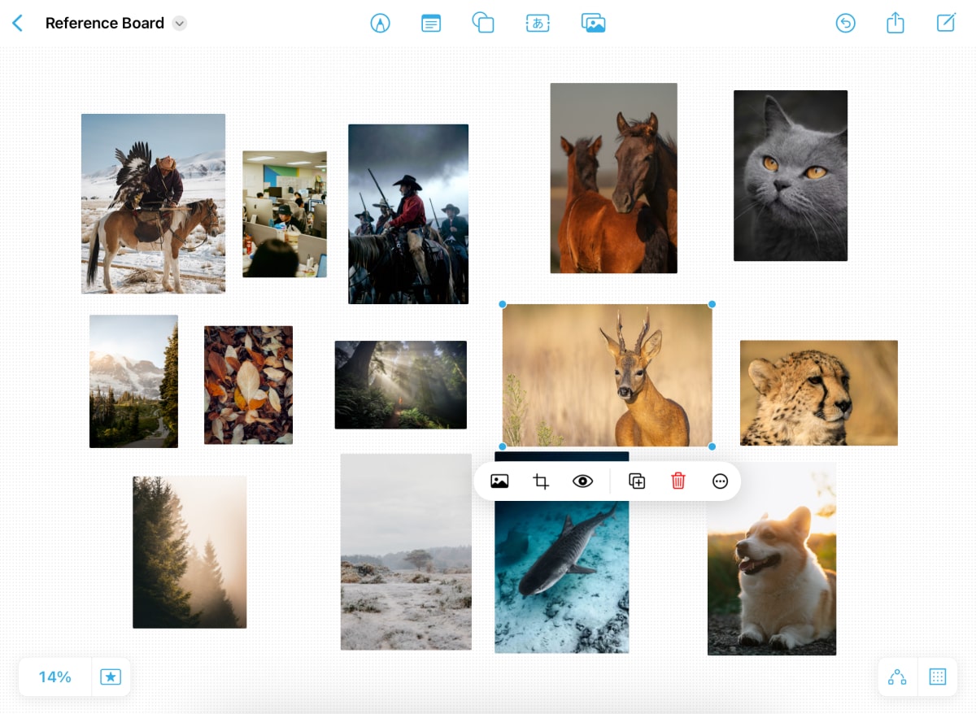Viewport: 976px width, 714px height.
Task: Toggle Quick Look preview eye icon
Action: 582,481
